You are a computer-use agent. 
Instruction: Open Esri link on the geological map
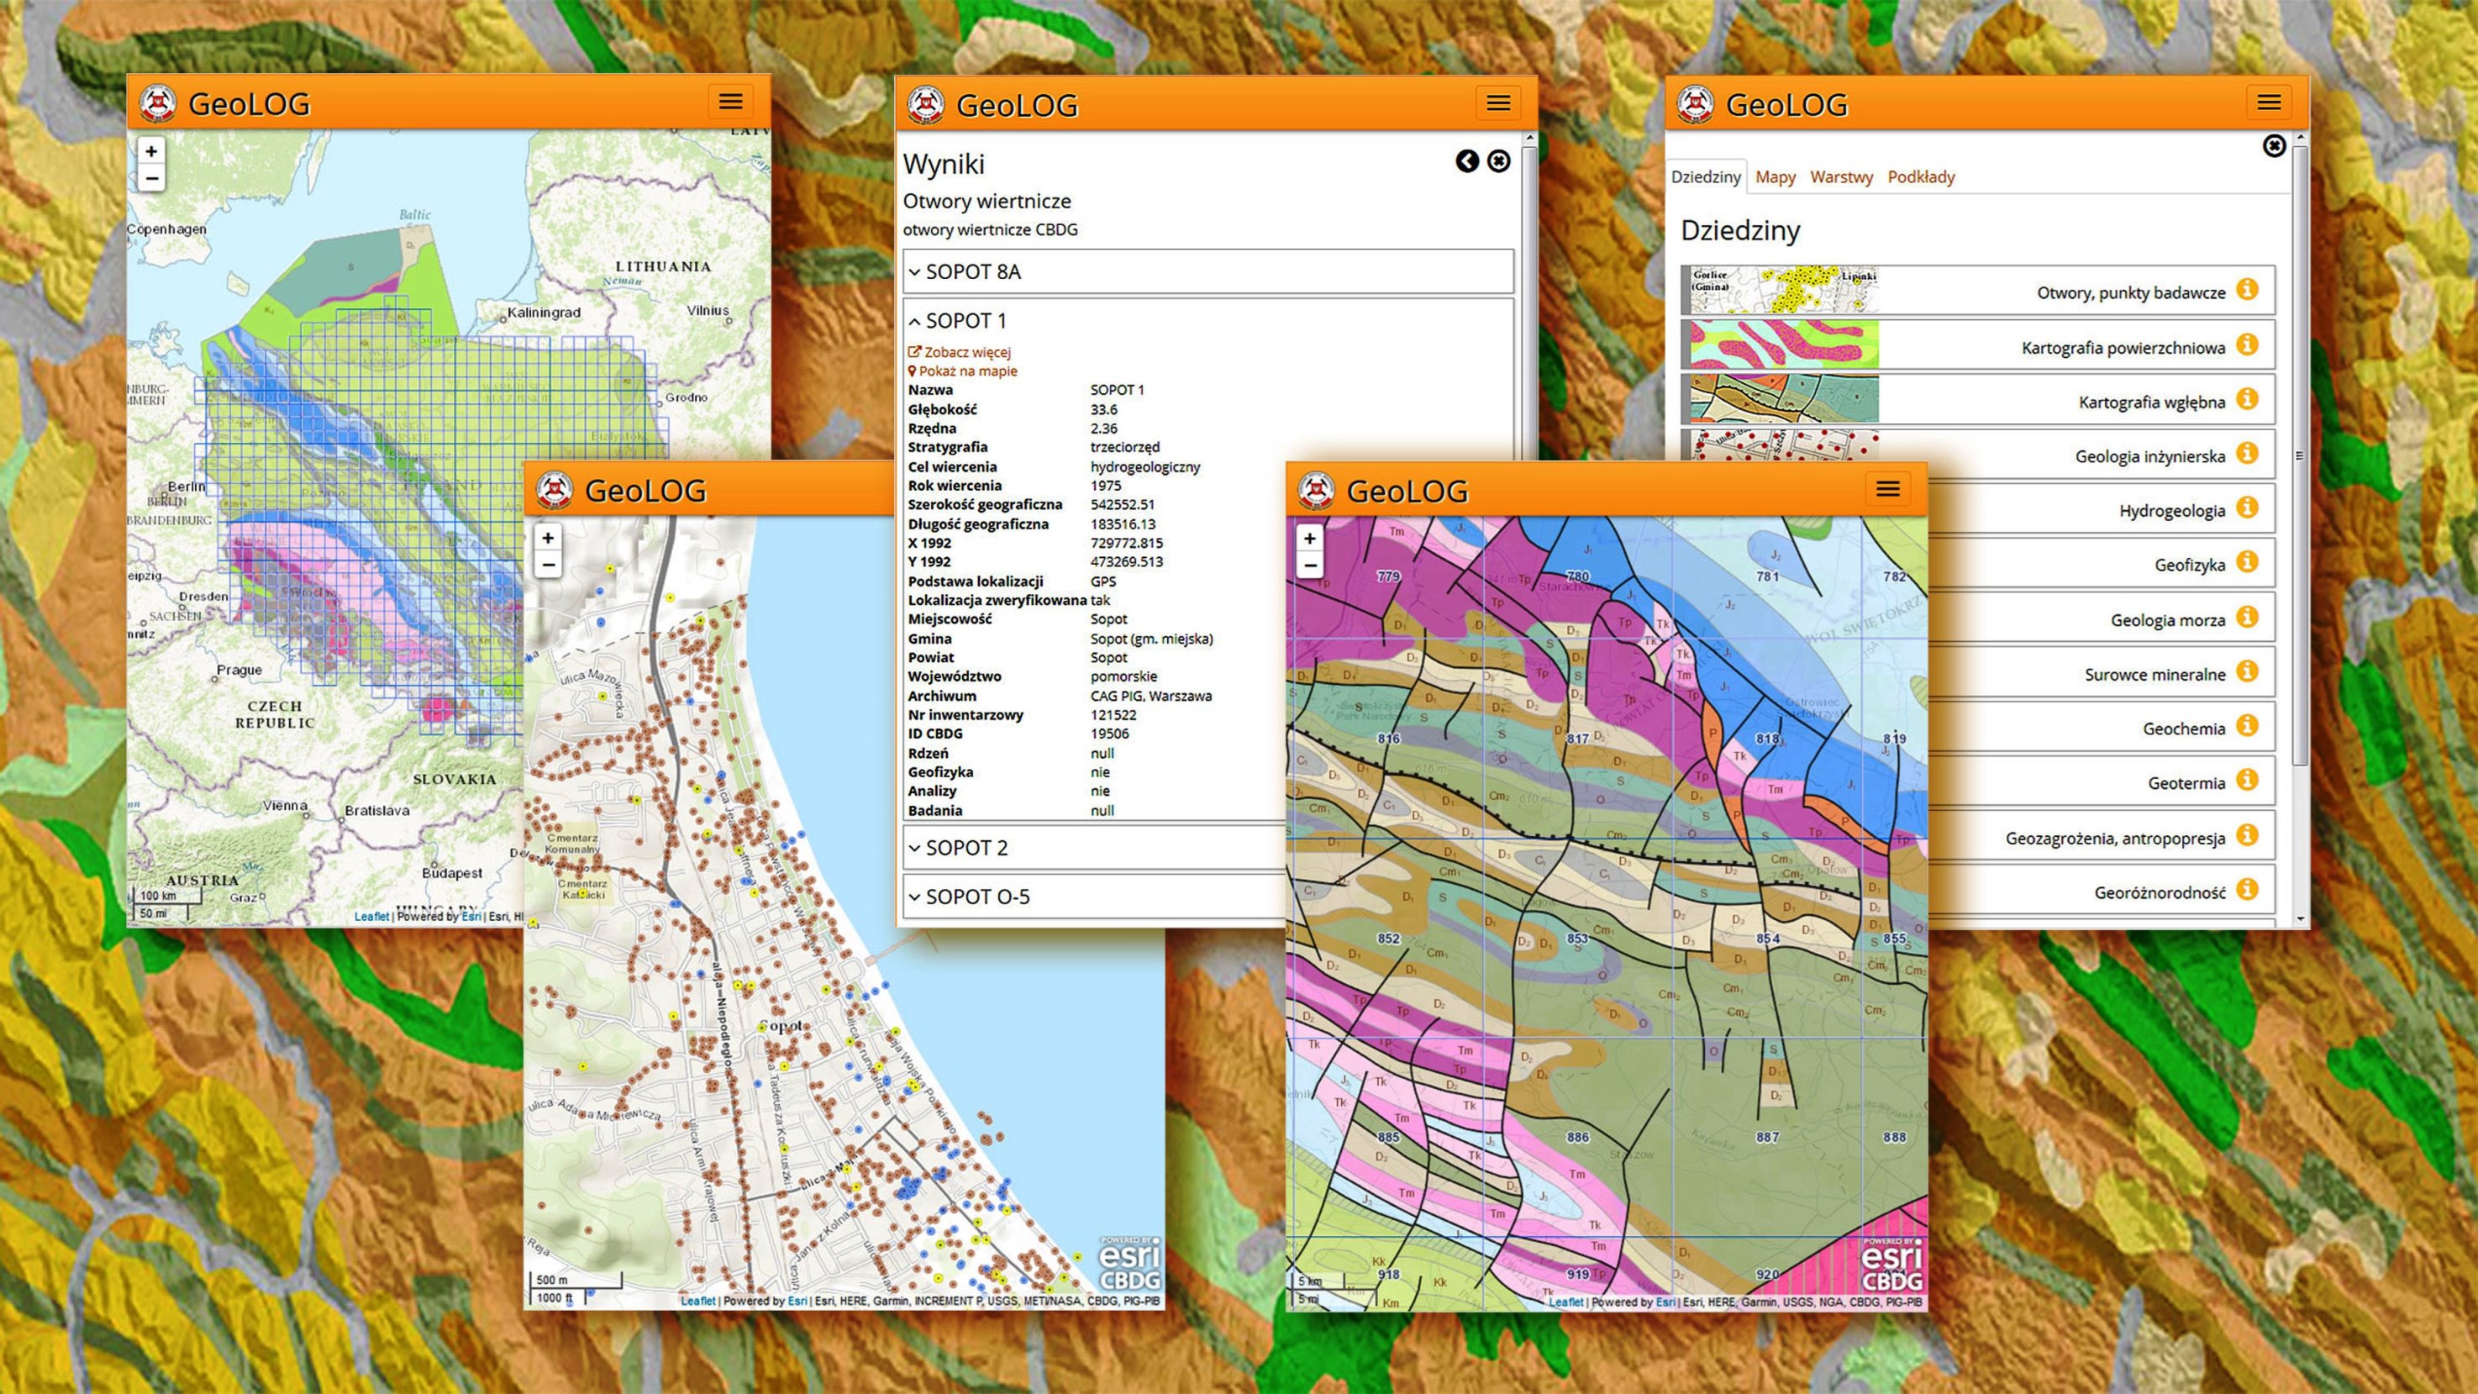(1665, 1302)
